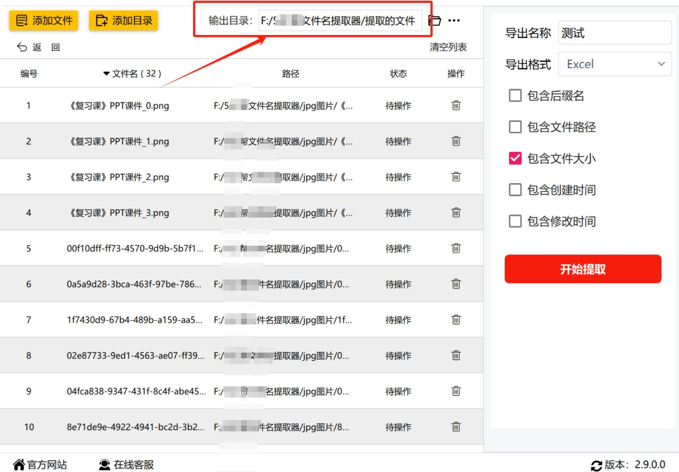Viewport: 679px width, 472px height.
Task: Open the three-dot more options menu
Action: 454,21
